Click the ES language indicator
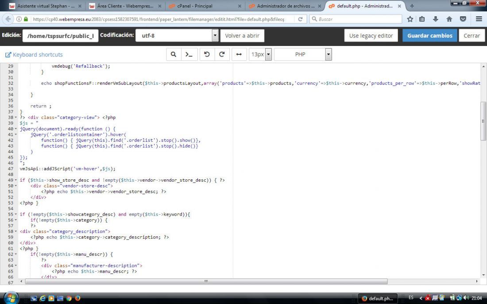487x304 pixels. [411, 297]
